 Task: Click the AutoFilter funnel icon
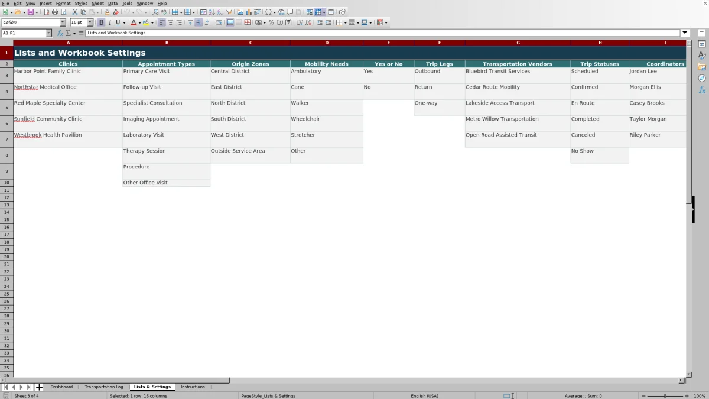click(x=229, y=12)
